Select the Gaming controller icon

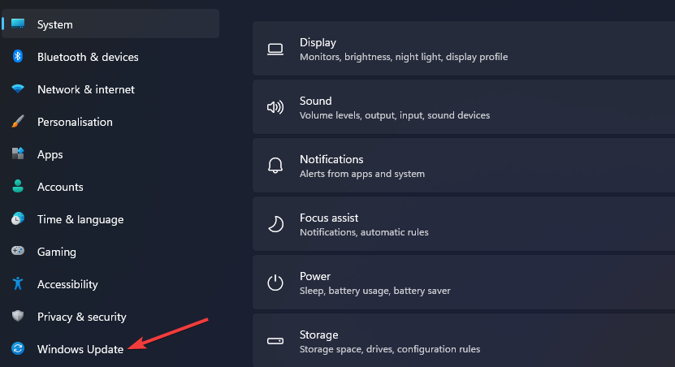(x=17, y=252)
